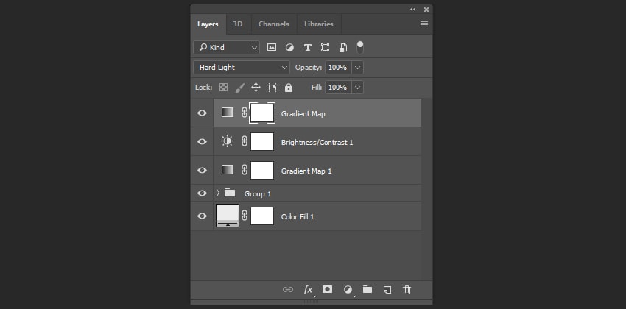Image resolution: width=626 pixels, height=309 pixels.
Task: Lock transparent pixels icon
Action: coord(224,88)
